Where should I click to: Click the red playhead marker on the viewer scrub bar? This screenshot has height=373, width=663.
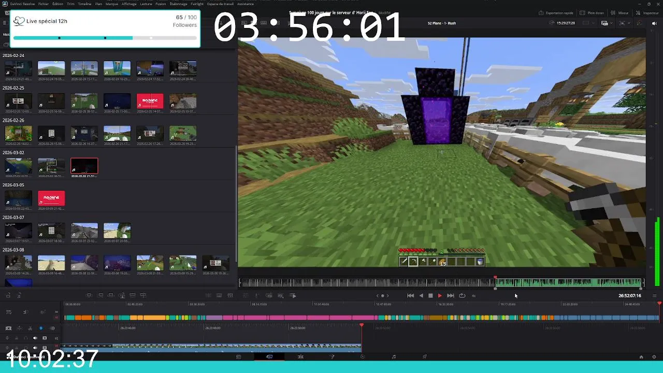[x=495, y=278]
